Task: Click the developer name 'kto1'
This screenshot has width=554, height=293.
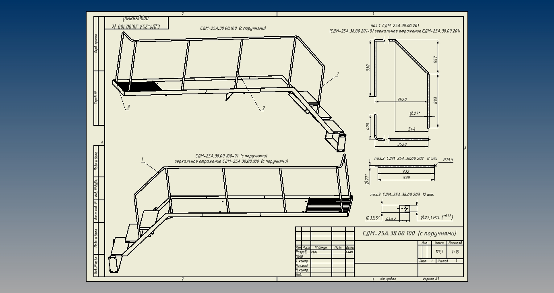Action: [315, 252]
